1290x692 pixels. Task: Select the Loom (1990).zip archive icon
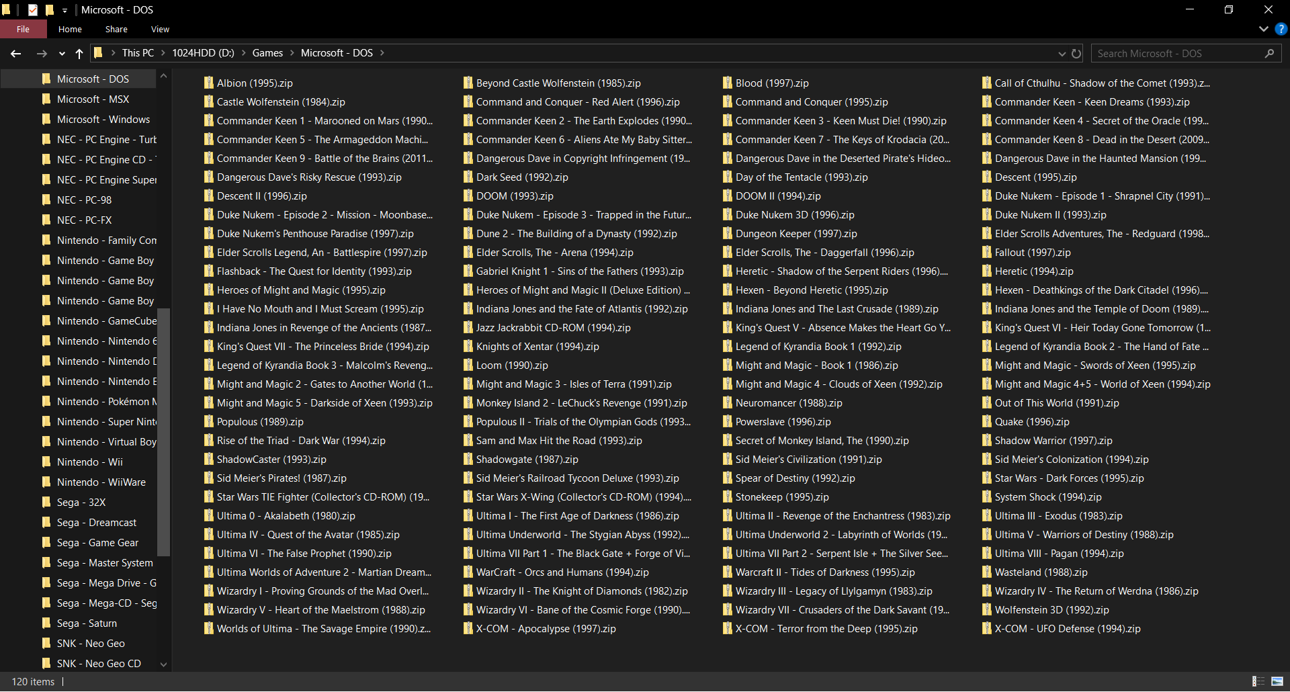468,365
